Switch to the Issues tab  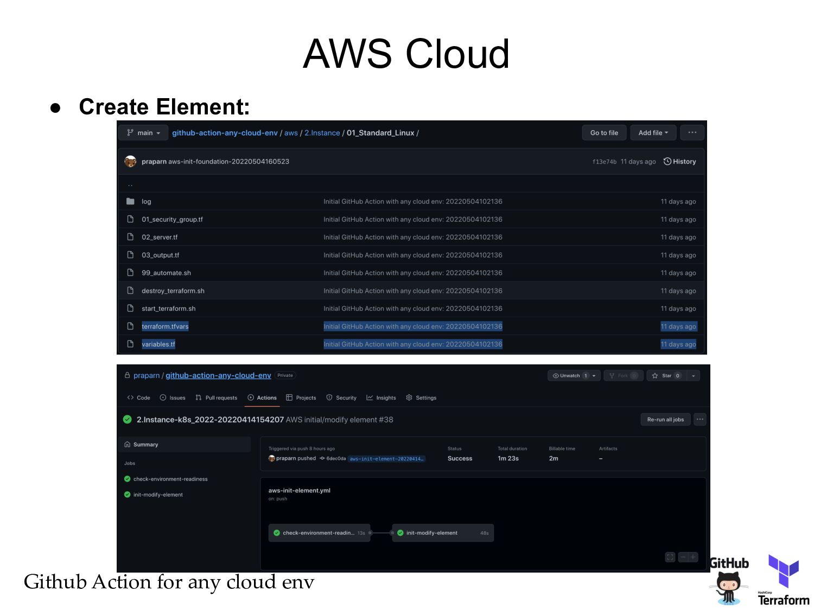coord(173,398)
